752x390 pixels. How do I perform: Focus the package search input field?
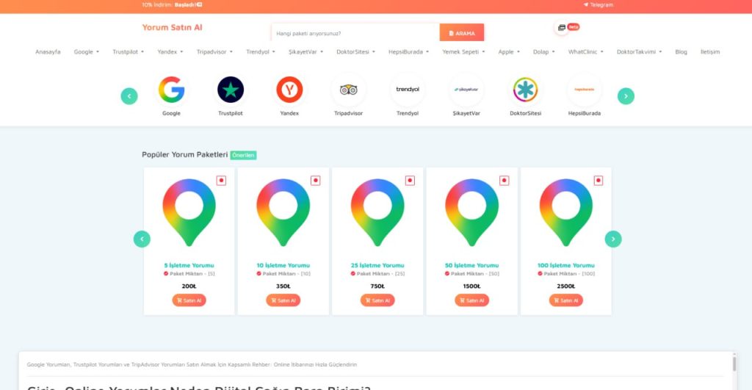[355, 33]
